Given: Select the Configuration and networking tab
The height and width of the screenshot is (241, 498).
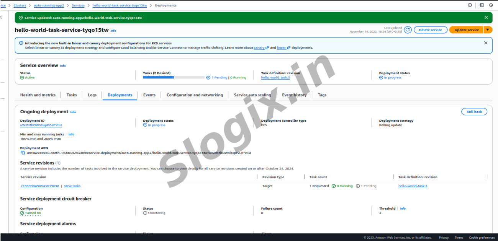Looking at the screenshot, I should coord(195,95).
